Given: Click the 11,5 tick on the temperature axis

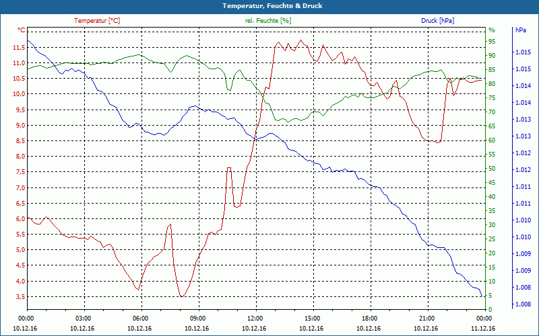Looking at the screenshot, I should click(x=19, y=47).
